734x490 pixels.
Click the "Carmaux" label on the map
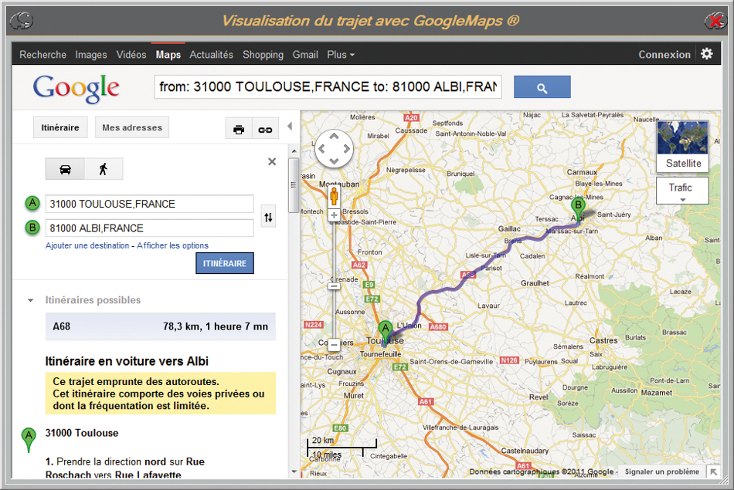point(582,172)
